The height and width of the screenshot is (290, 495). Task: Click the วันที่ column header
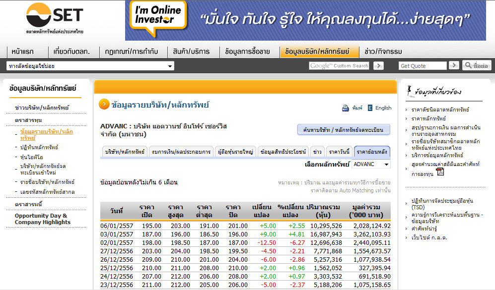click(x=117, y=211)
